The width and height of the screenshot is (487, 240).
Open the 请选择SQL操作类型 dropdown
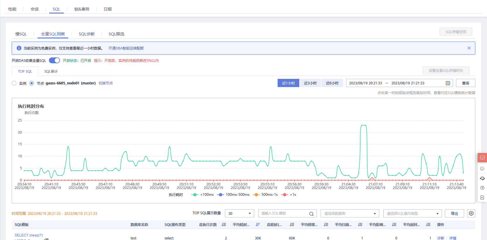[x=412, y=213]
